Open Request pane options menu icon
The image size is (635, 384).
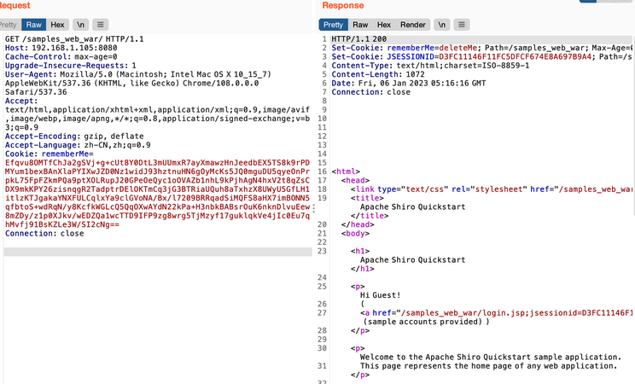101,25
